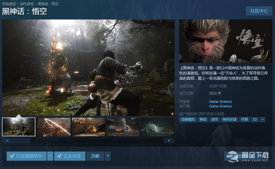Click the 可爱 tag
Image resolution: width=275 pixels, height=169 pixels.
click(245, 119)
